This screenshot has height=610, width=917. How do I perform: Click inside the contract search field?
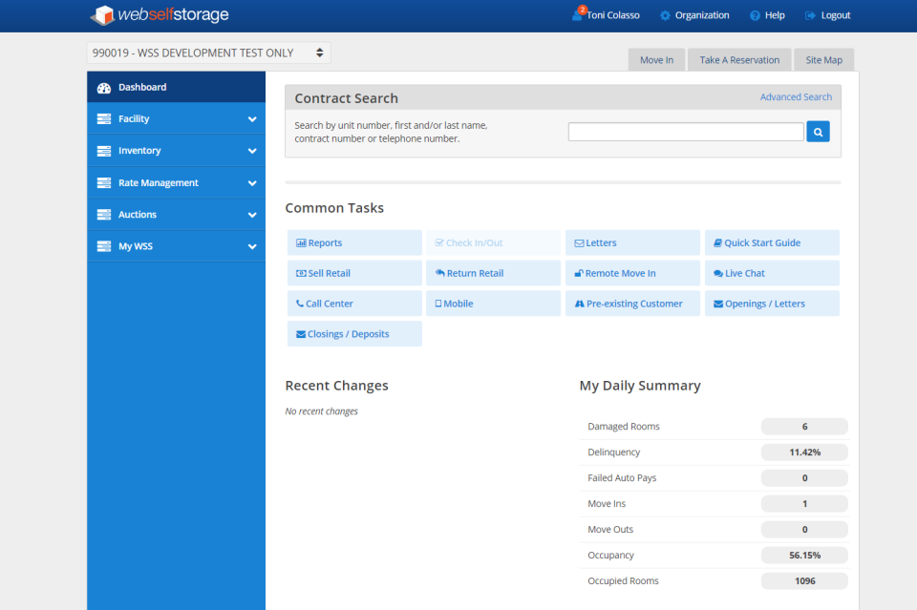(685, 131)
